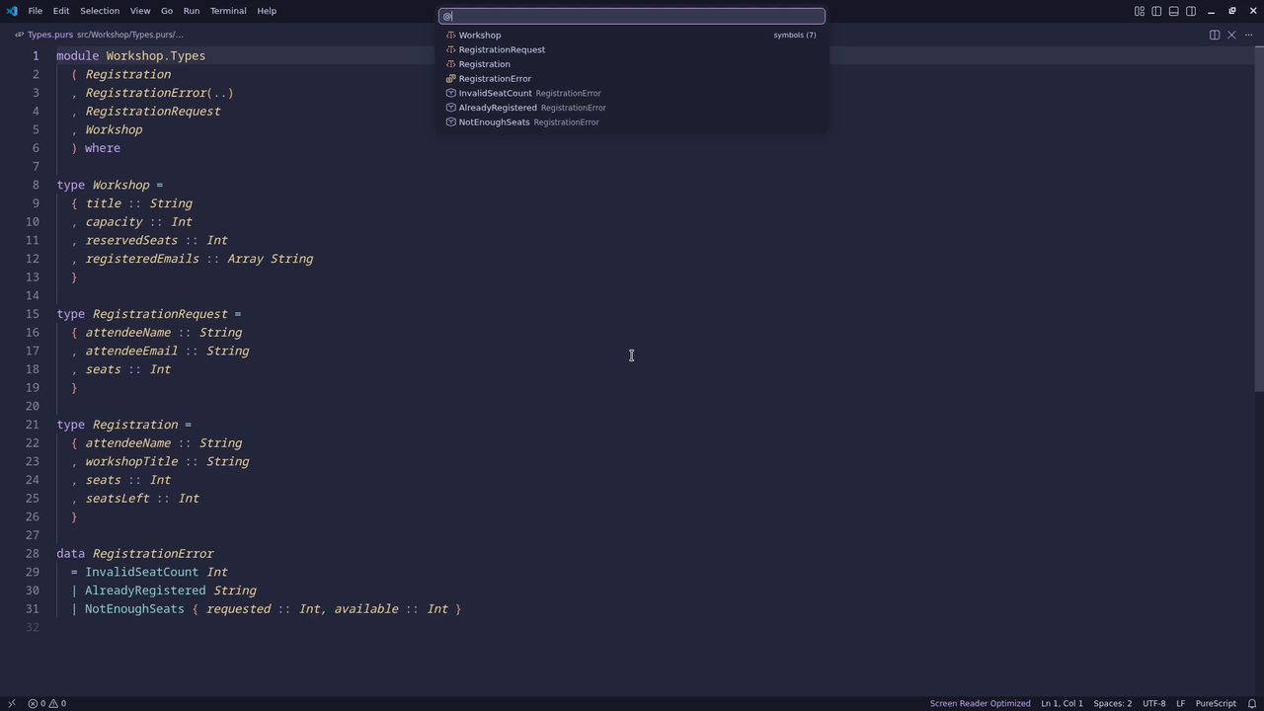Open editor More Actions ellipsis
This screenshot has width=1264, height=711.
pyautogui.click(x=1248, y=35)
